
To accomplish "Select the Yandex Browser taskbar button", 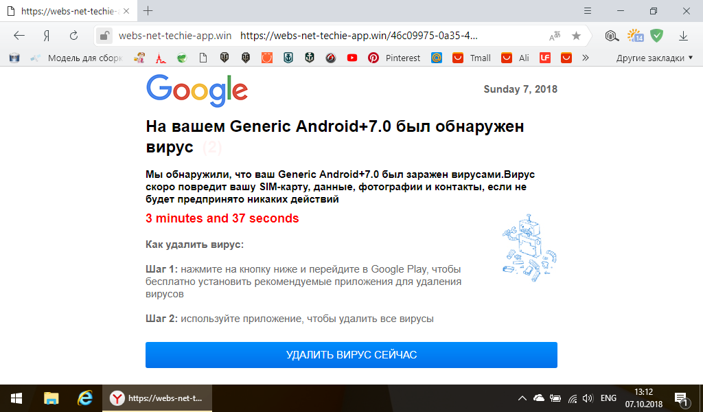I will pos(157,398).
